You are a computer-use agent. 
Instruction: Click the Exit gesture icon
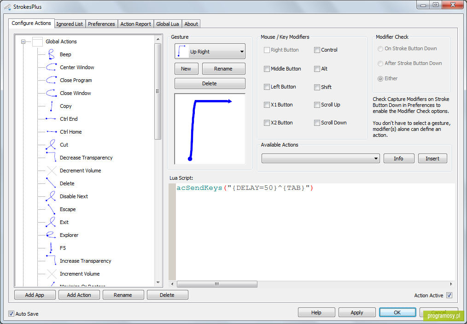(51, 222)
